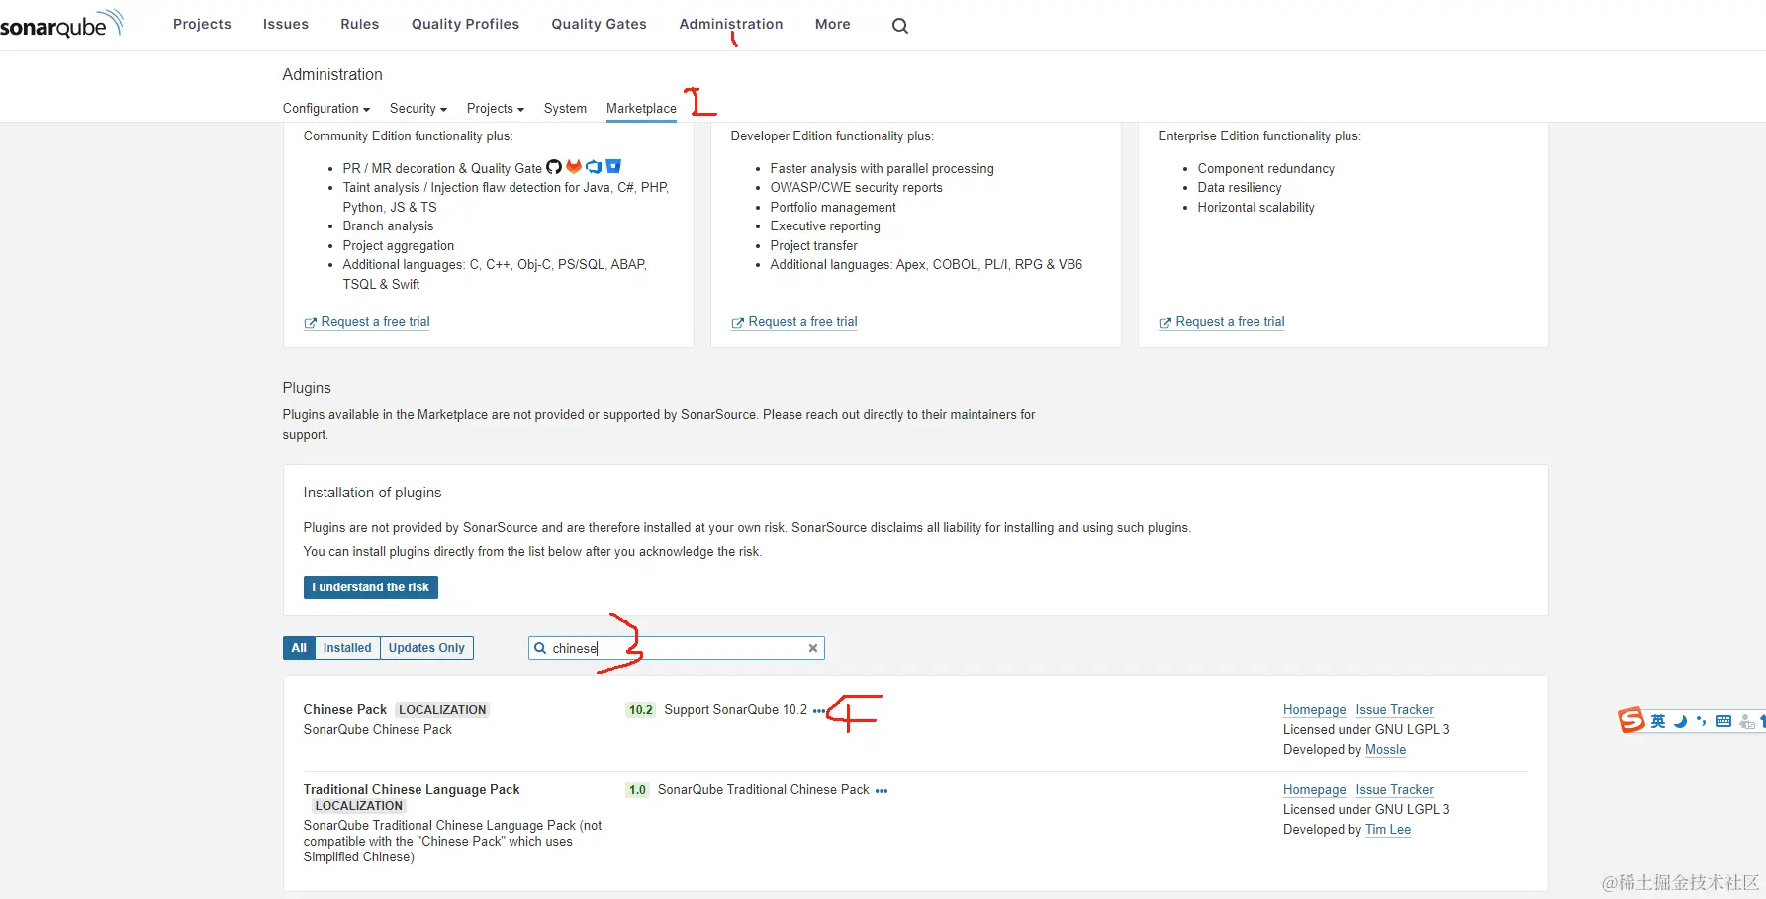The width and height of the screenshot is (1766, 899).
Task: Toggle the Sogou 英 language mode
Action: coord(1658,721)
